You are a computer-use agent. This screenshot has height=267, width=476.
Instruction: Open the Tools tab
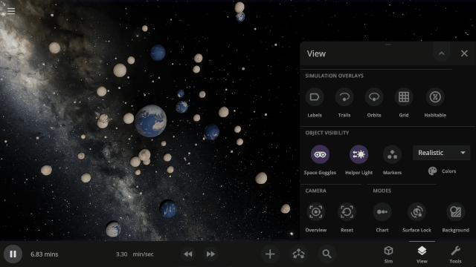(x=455, y=254)
